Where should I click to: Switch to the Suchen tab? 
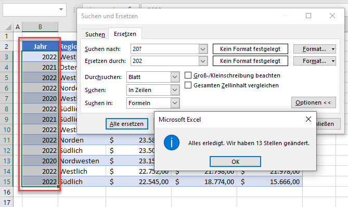[95, 34]
